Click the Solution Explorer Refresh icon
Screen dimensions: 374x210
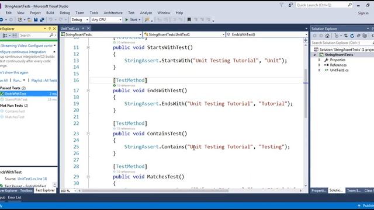coord(352,36)
